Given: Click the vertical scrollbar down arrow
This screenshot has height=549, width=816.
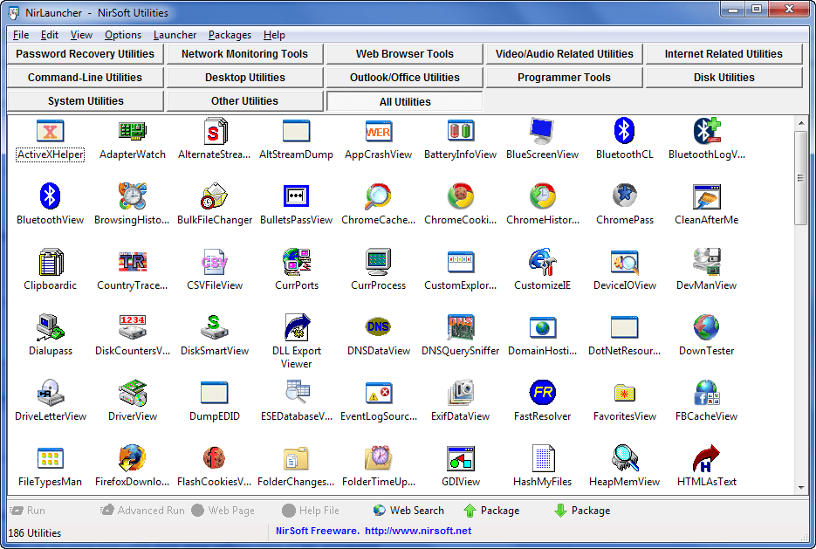Looking at the screenshot, I should tap(801, 488).
